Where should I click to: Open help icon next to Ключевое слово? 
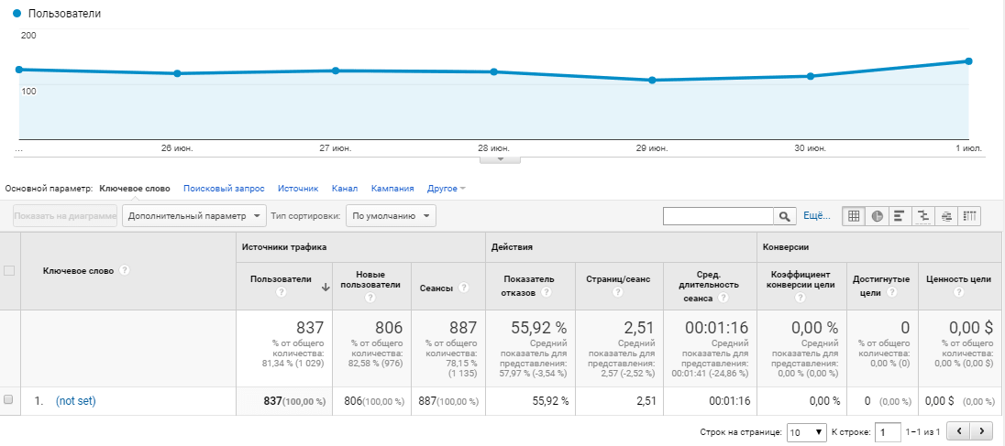coord(125,271)
